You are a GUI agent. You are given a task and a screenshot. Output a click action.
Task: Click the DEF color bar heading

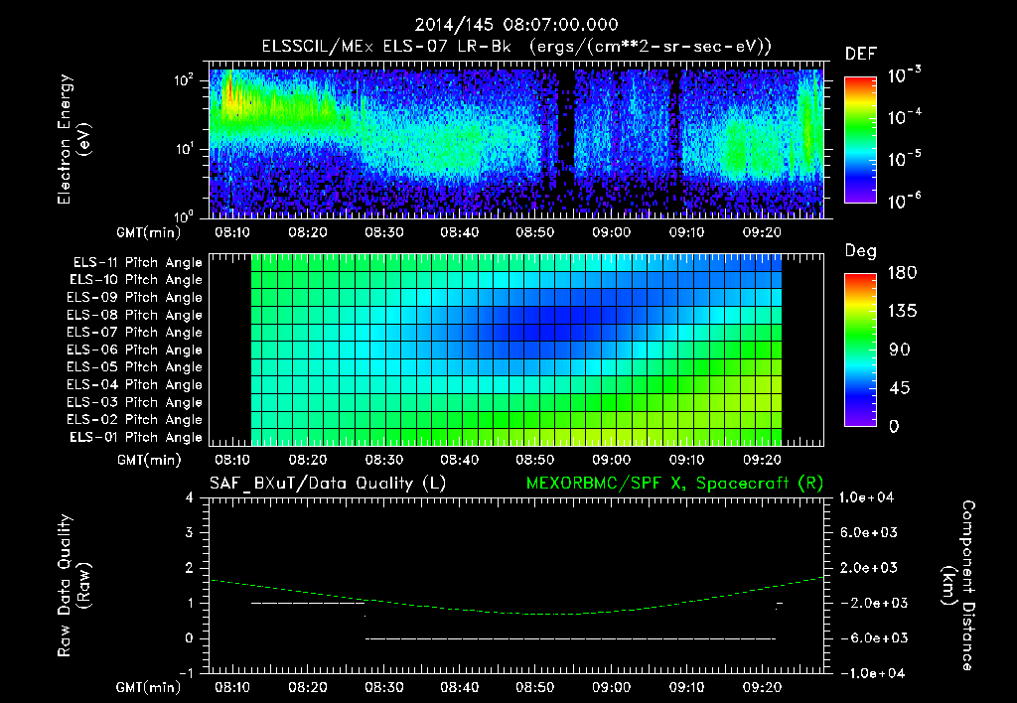point(861,54)
